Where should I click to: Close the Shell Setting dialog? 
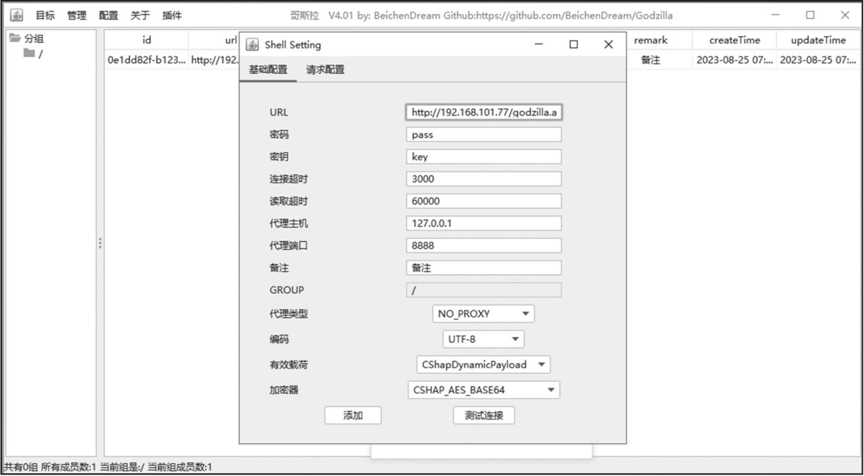609,45
